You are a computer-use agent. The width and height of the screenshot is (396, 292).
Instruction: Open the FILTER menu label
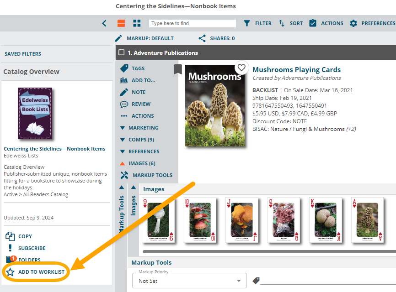point(263,23)
